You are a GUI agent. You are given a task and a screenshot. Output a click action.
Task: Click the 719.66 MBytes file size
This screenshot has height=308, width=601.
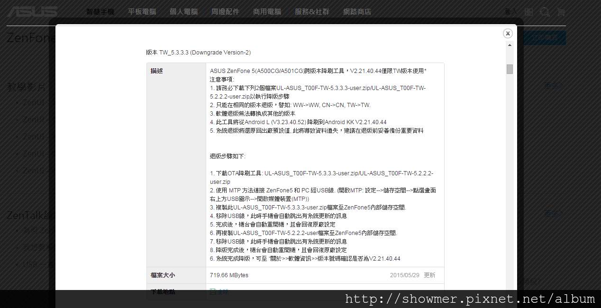229,275
